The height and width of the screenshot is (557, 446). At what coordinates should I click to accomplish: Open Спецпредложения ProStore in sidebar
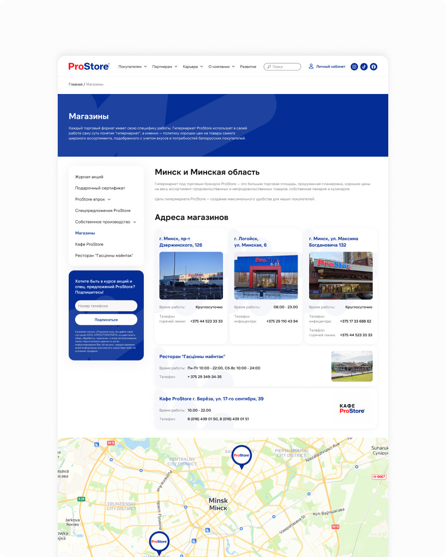[103, 211]
